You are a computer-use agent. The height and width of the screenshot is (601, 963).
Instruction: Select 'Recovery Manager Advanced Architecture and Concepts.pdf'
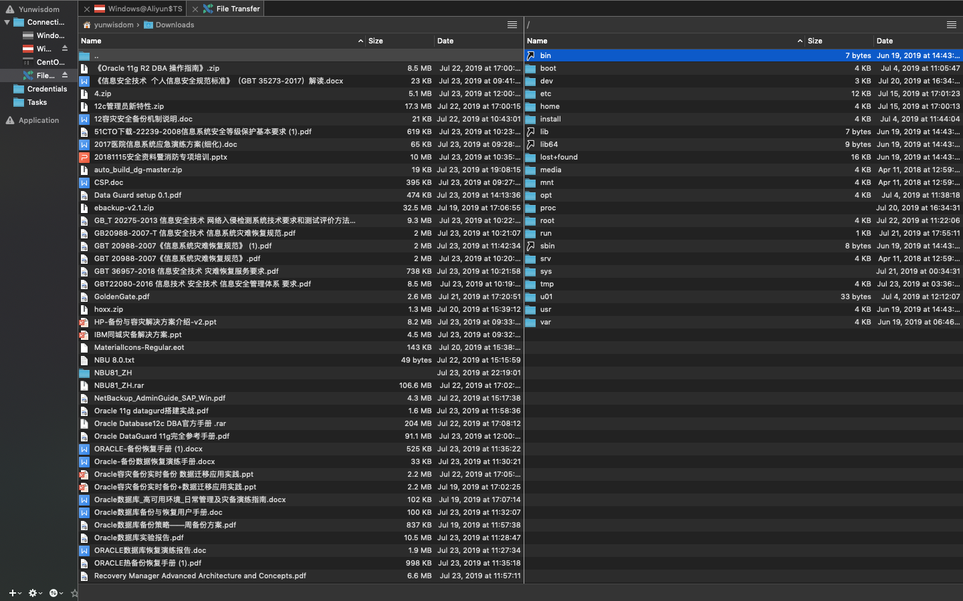click(x=200, y=576)
